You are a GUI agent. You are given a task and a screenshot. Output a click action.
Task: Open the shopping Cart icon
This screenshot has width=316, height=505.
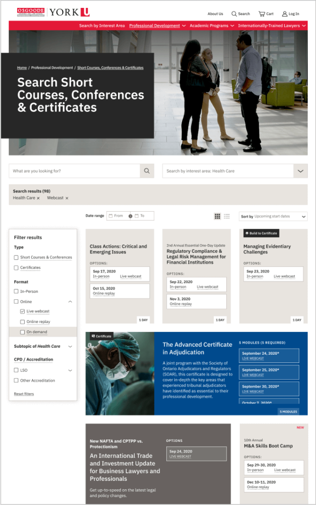pos(262,14)
